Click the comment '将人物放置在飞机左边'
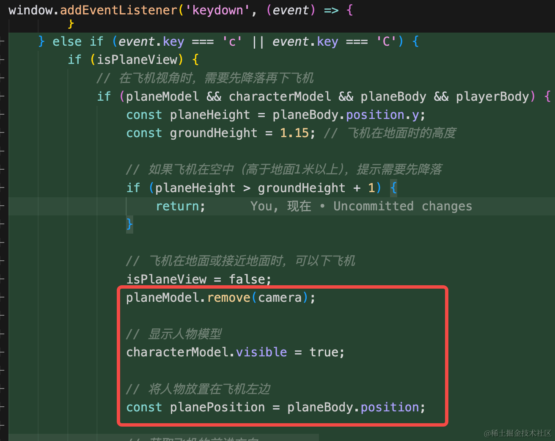Image resolution: width=555 pixels, height=441 pixels. 198,389
